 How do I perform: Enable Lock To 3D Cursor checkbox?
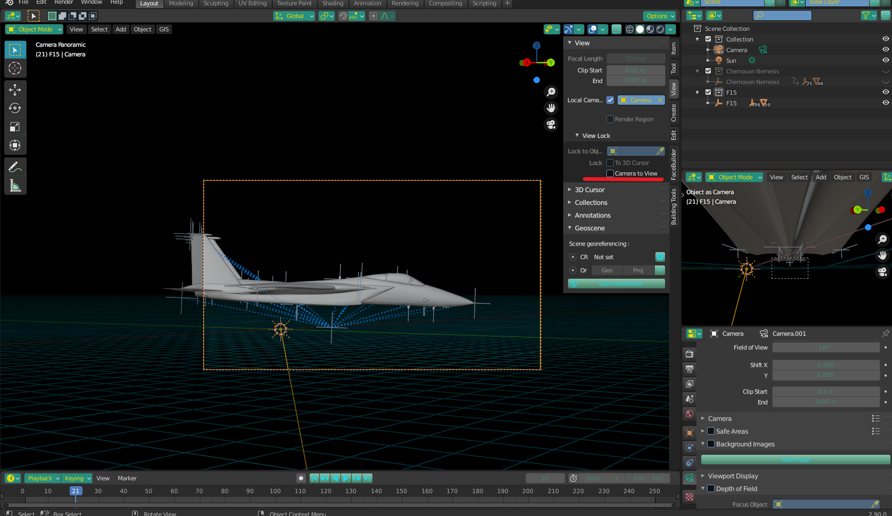click(610, 163)
